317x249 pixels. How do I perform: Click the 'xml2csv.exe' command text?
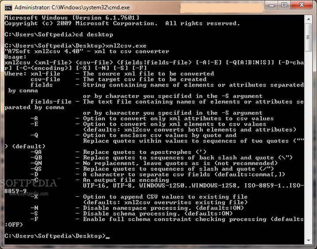click(x=126, y=46)
